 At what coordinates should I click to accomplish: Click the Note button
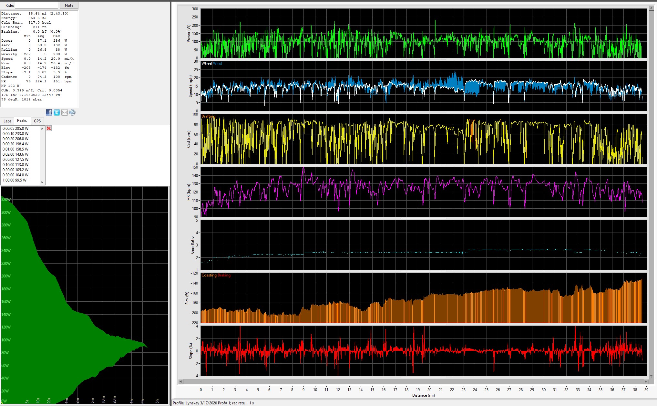69,5
